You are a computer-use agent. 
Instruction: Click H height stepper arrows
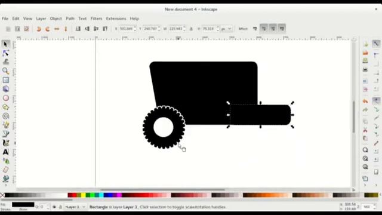point(217,29)
